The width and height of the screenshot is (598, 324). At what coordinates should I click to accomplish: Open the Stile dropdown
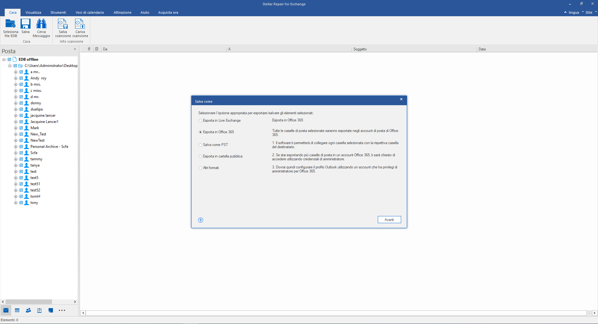tap(591, 12)
